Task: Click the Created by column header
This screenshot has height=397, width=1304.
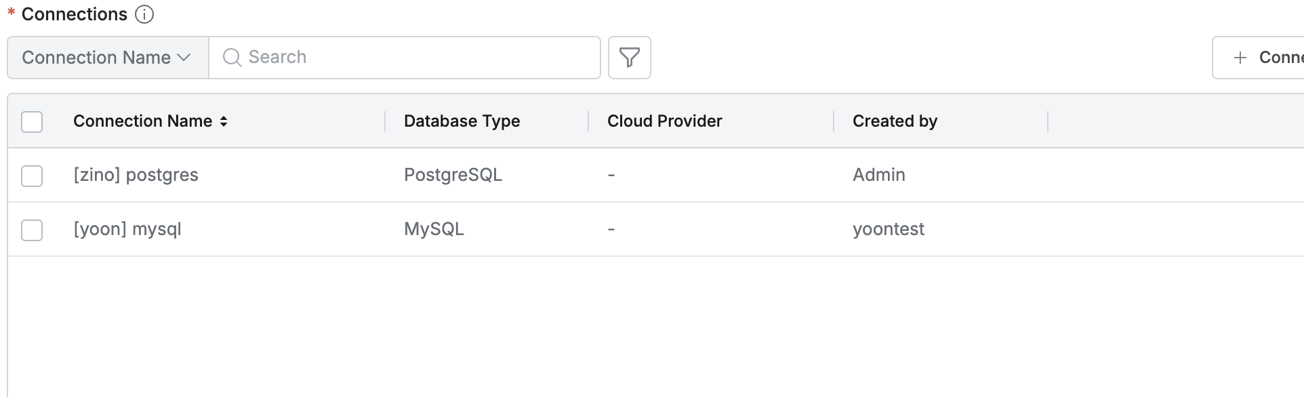Action: pos(895,121)
